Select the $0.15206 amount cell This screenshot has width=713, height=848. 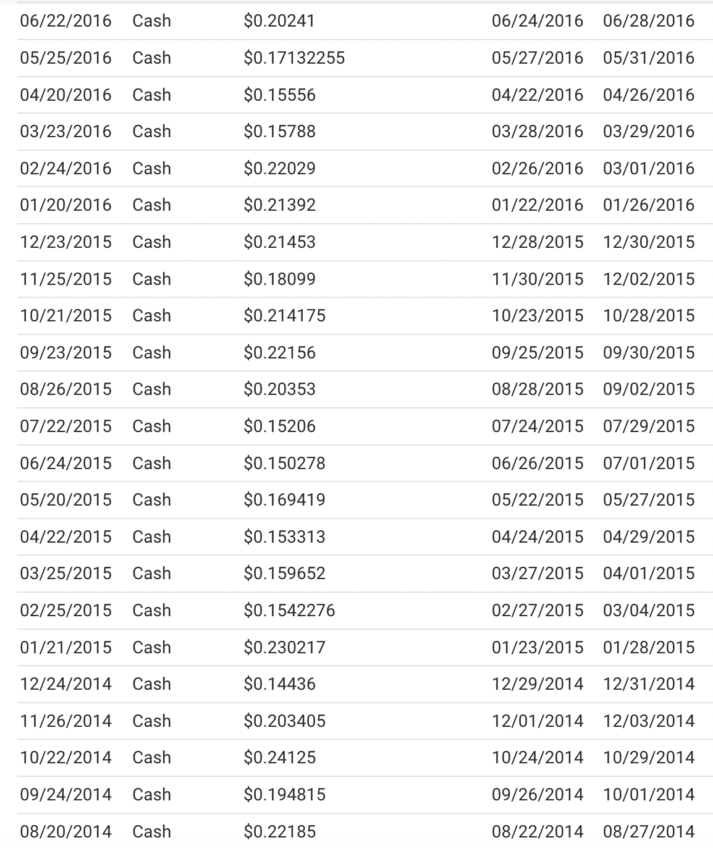point(279,426)
